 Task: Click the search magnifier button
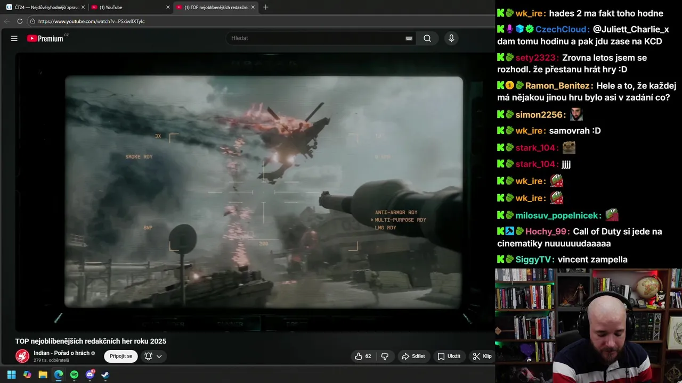point(427,38)
